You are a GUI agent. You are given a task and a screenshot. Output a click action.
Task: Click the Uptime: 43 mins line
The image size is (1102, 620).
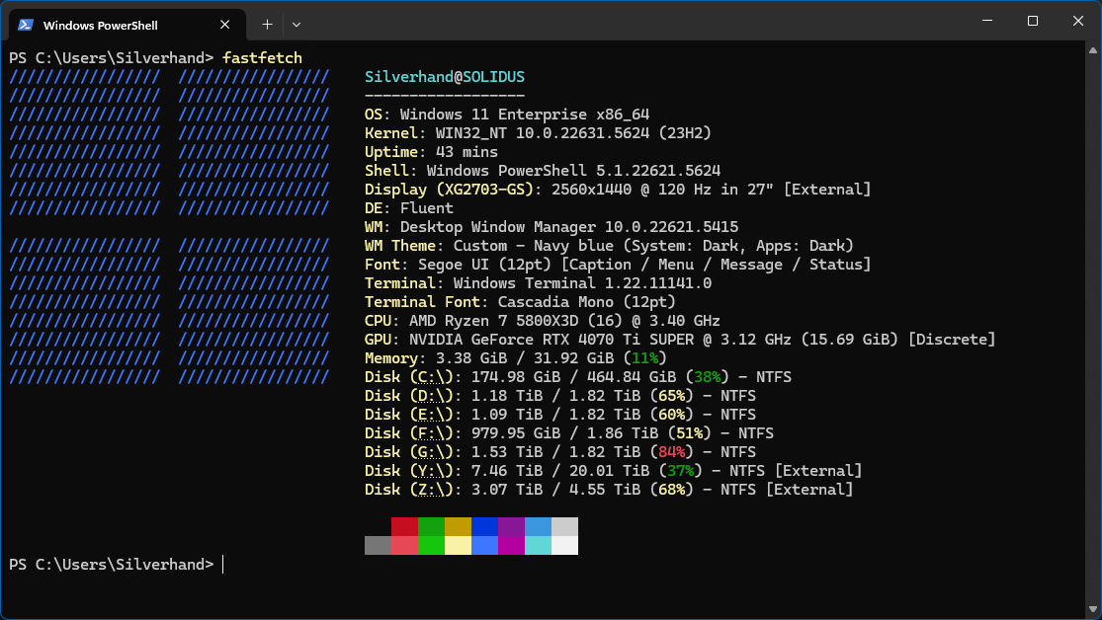431,152
